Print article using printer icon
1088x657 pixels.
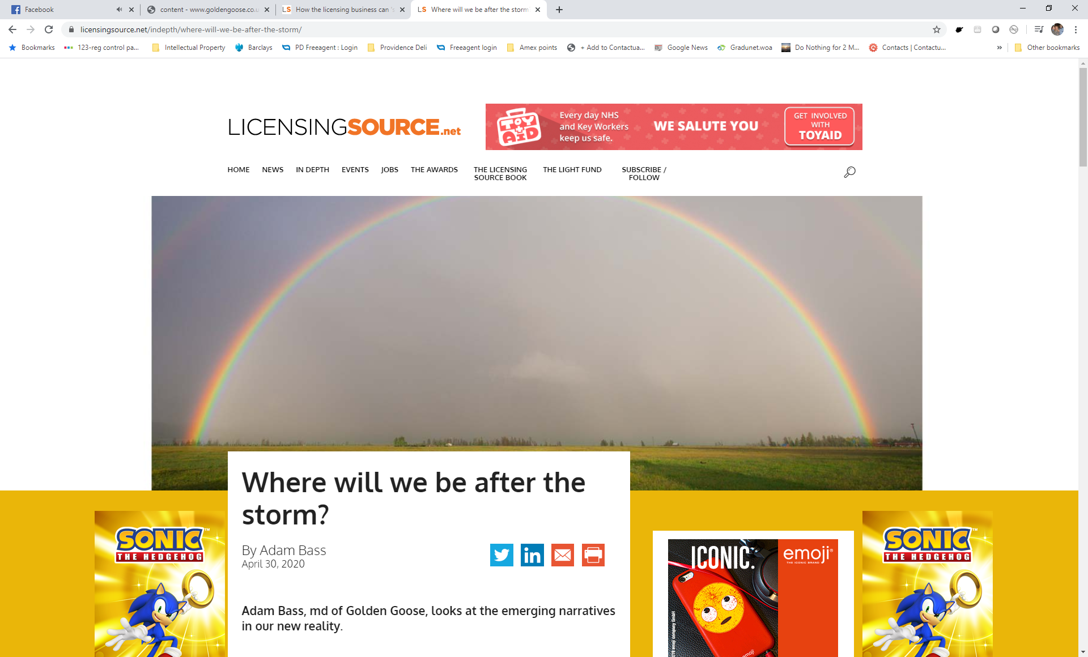tap(593, 555)
